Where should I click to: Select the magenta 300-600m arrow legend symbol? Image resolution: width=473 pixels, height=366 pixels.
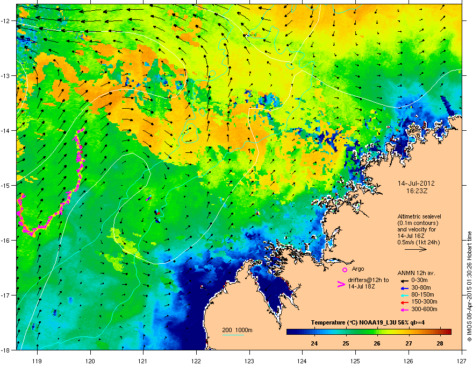(x=405, y=309)
